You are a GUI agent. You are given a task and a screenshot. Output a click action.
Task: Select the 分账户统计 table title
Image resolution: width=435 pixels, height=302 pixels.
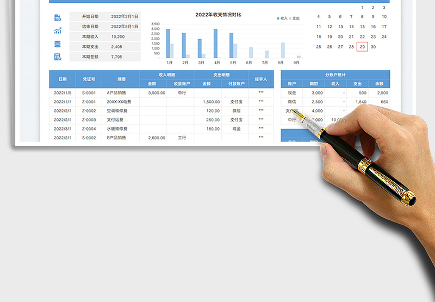[335, 75]
